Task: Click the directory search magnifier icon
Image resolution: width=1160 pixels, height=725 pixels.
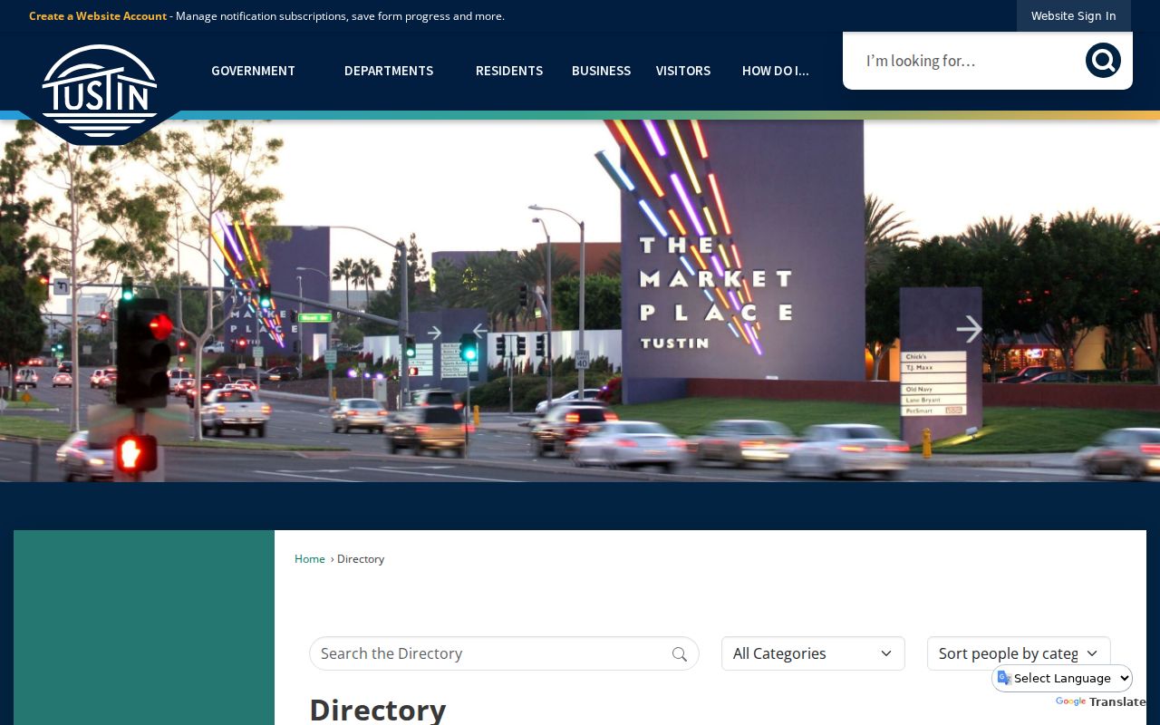Action: click(680, 654)
